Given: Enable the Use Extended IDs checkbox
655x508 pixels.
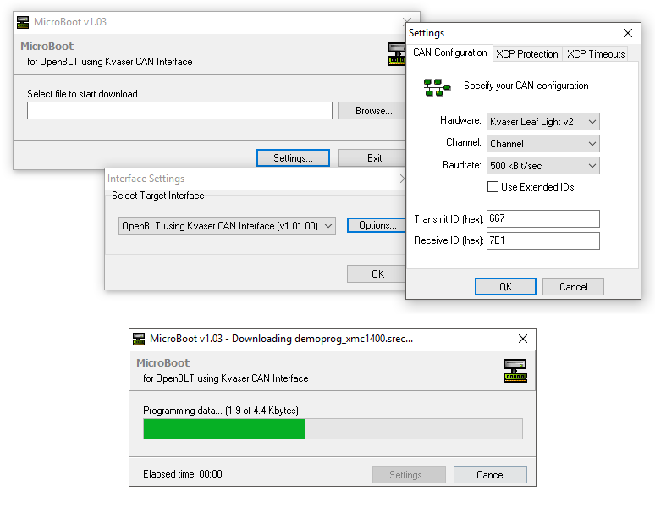Looking at the screenshot, I should (x=493, y=187).
